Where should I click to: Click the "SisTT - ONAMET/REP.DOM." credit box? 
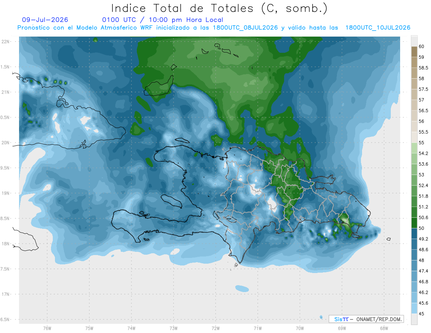pos(366,319)
